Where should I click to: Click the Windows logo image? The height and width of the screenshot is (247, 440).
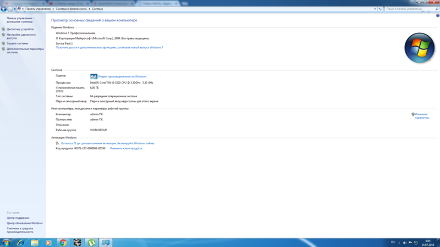(x=420, y=48)
